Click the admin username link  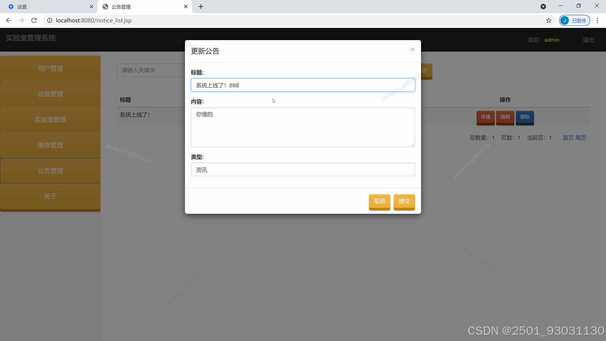[552, 40]
